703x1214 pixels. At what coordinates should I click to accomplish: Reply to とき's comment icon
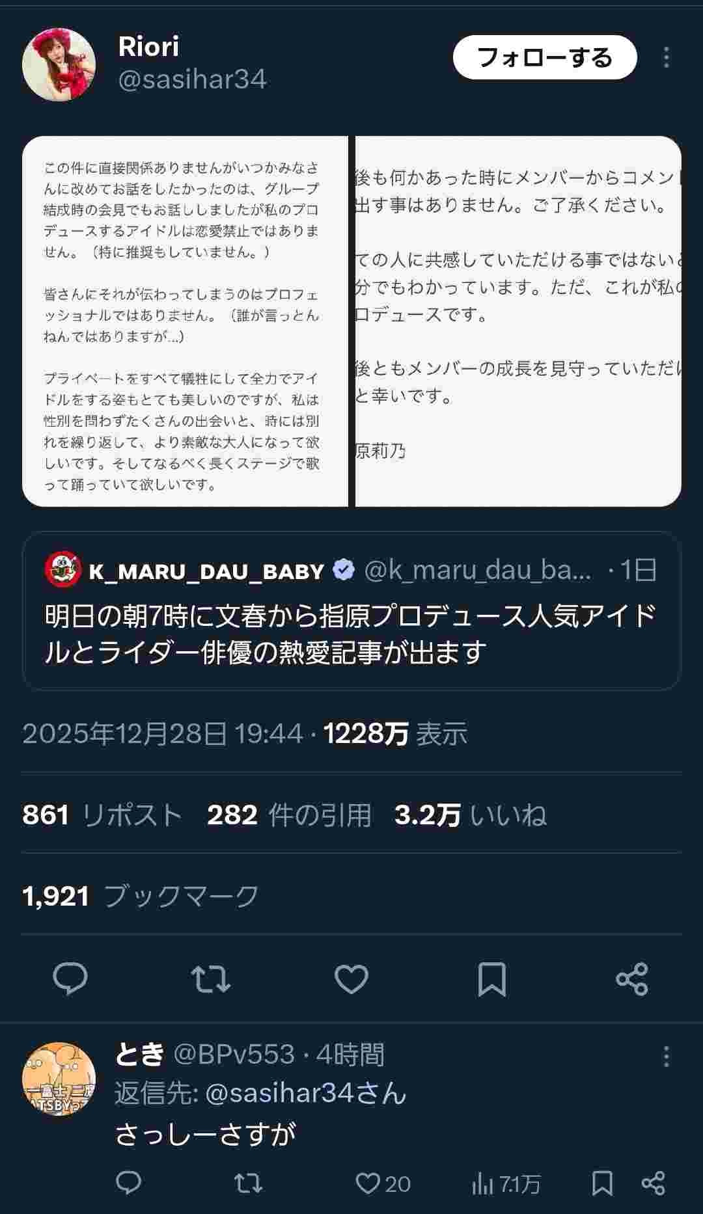(x=128, y=1183)
